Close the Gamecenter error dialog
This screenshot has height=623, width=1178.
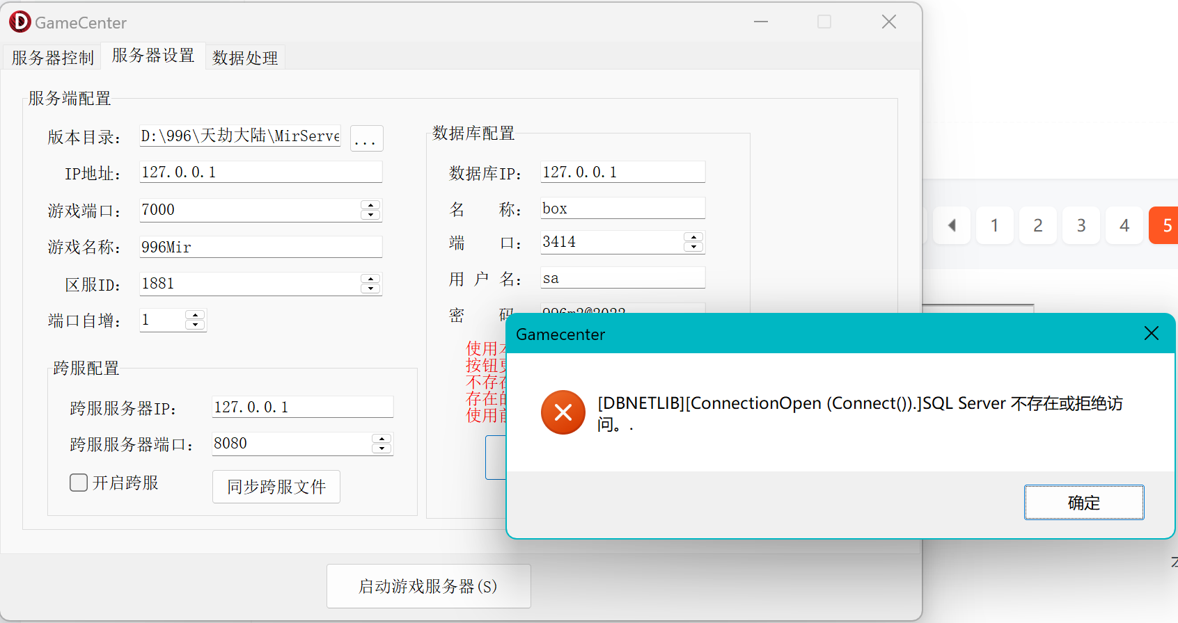tap(1152, 334)
